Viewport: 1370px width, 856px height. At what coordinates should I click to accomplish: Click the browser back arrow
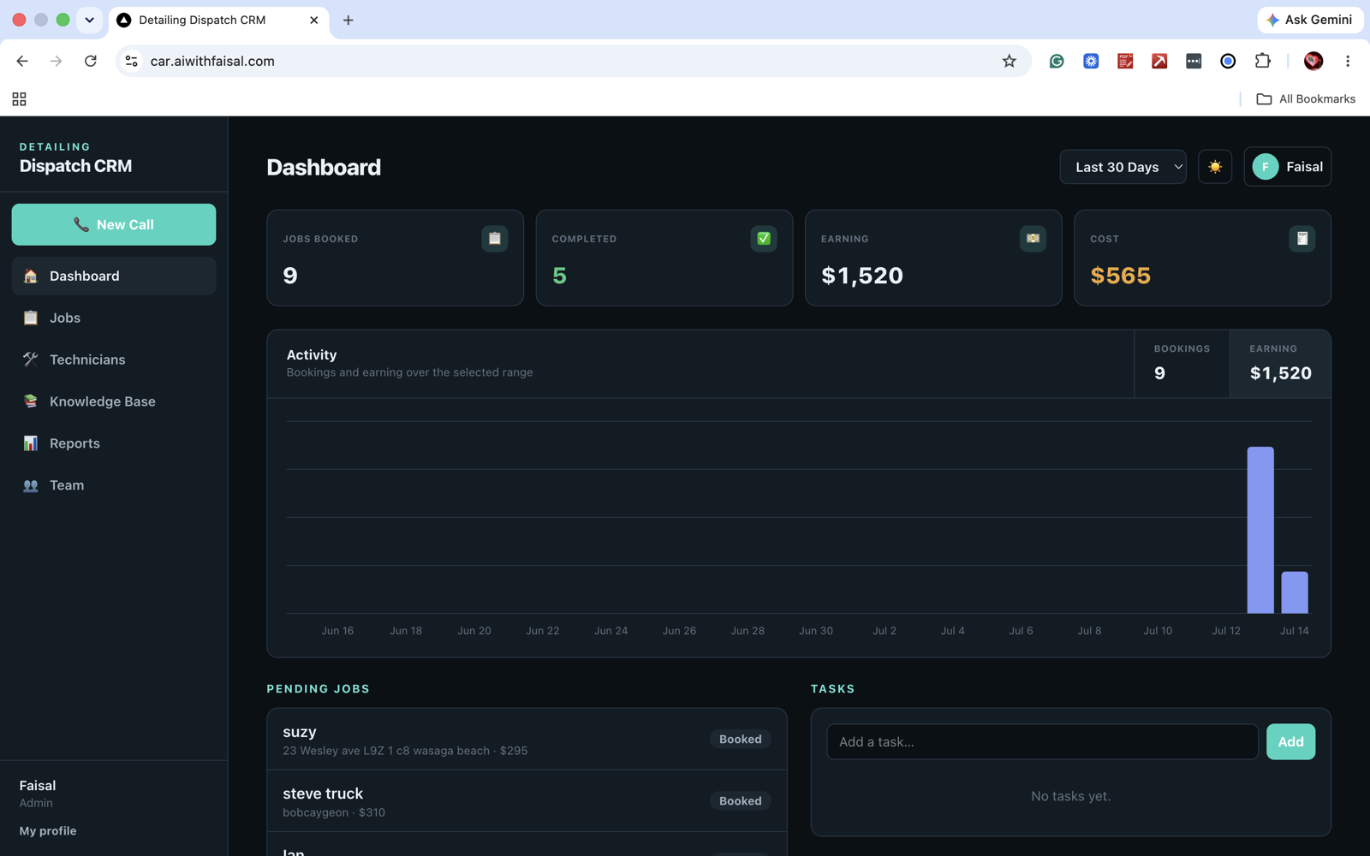point(22,61)
